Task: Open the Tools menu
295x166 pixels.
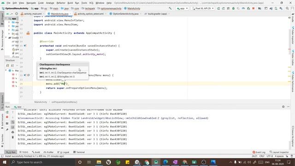Action: pyautogui.click(x=84, y=3)
